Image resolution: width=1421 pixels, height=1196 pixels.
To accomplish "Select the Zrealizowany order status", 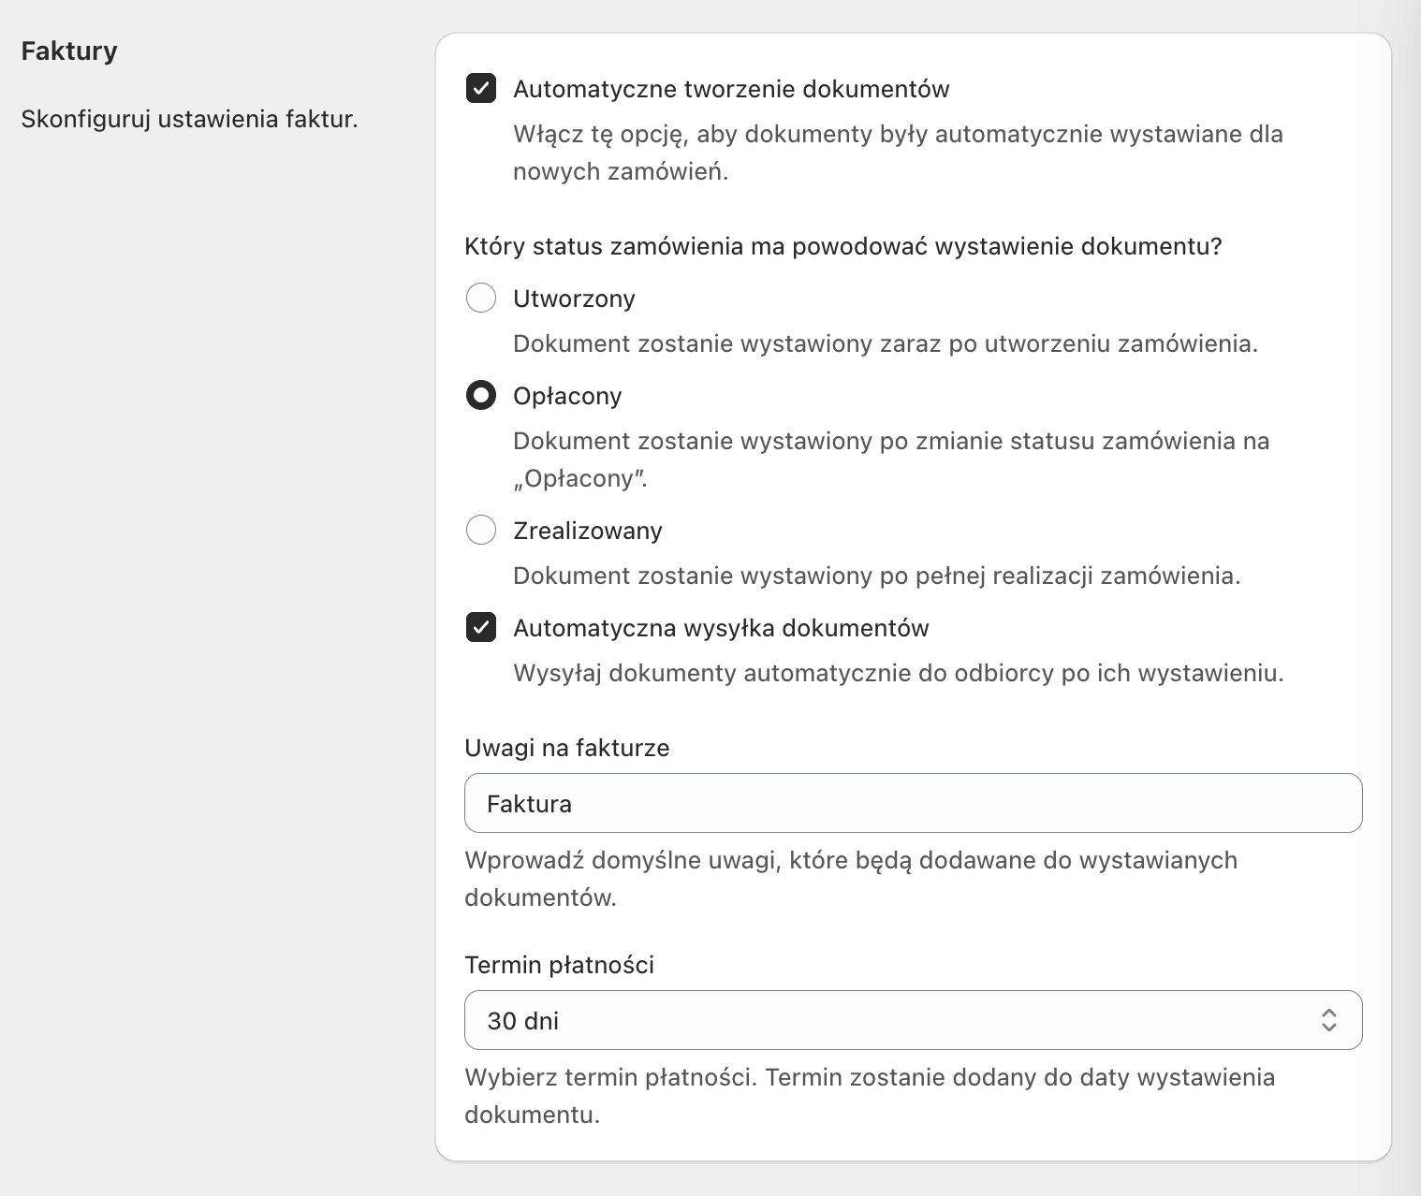I will coord(481,530).
